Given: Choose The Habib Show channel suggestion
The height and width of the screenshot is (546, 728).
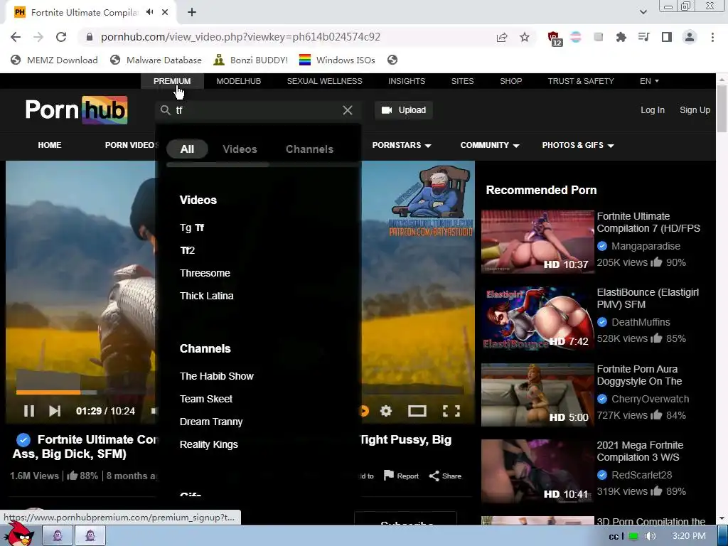Looking at the screenshot, I should tap(216, 376).
